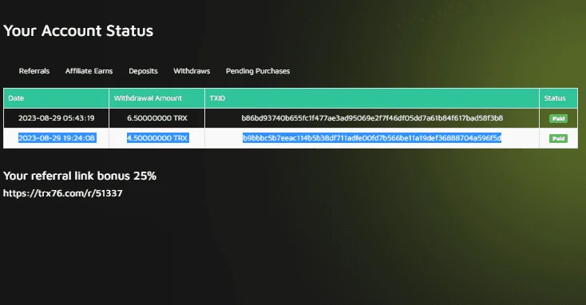Click the Withdrawal Amount column header

click(157, 98)
